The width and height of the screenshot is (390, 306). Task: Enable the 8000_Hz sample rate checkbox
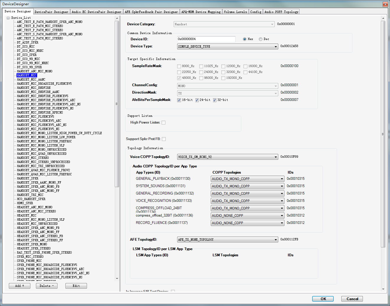point(179,66)
